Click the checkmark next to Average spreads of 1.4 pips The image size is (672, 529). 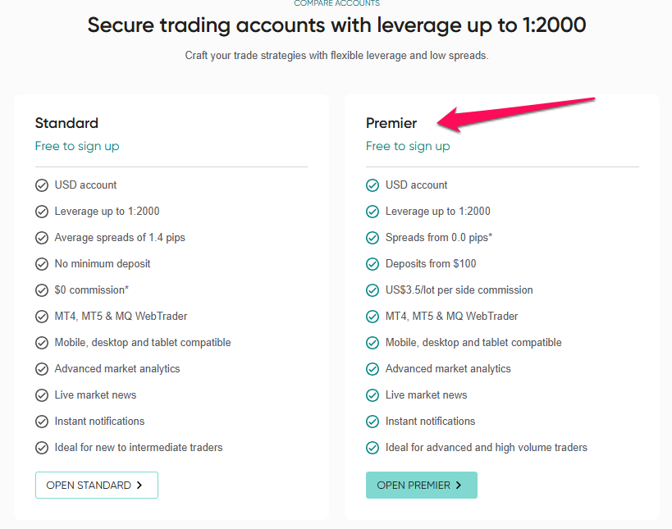coord(42,238)
